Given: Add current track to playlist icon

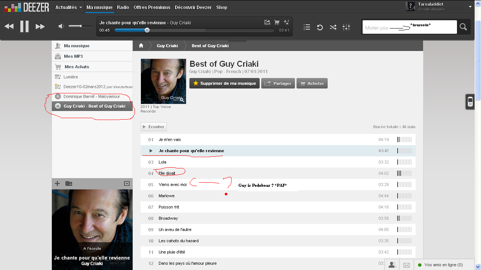Looking at the screenshot, I should [286, 22].
